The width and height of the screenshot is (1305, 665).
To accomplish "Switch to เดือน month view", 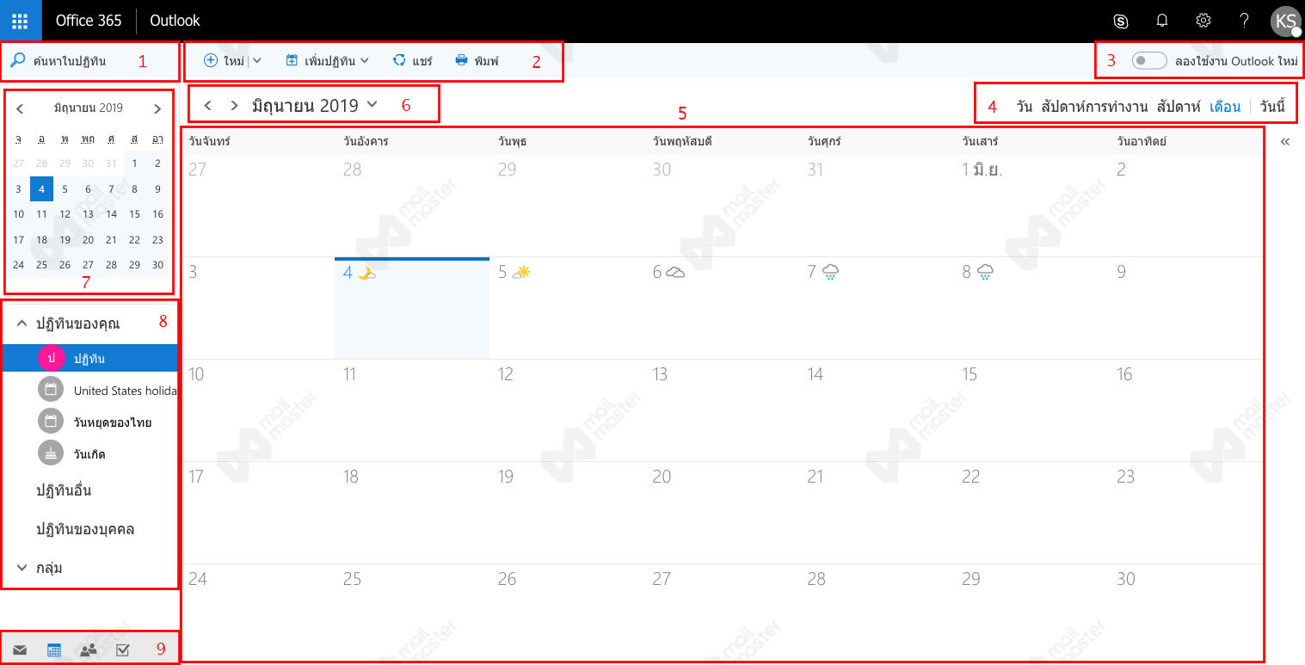I will coord(1225,107).
